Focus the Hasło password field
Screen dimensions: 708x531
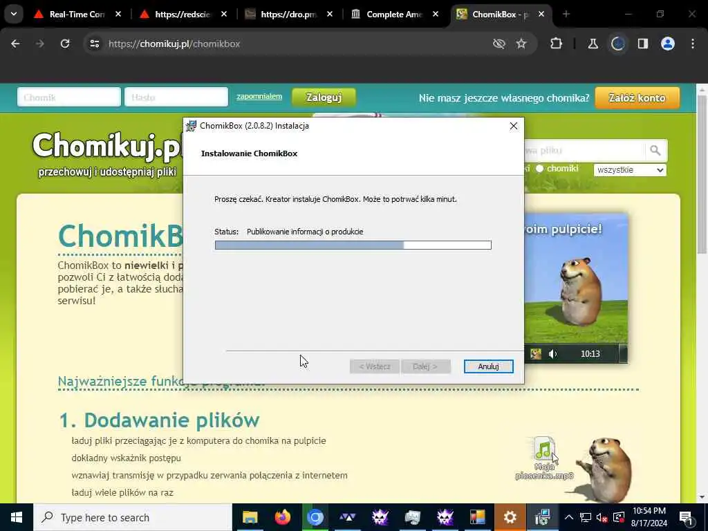[176, 97]
